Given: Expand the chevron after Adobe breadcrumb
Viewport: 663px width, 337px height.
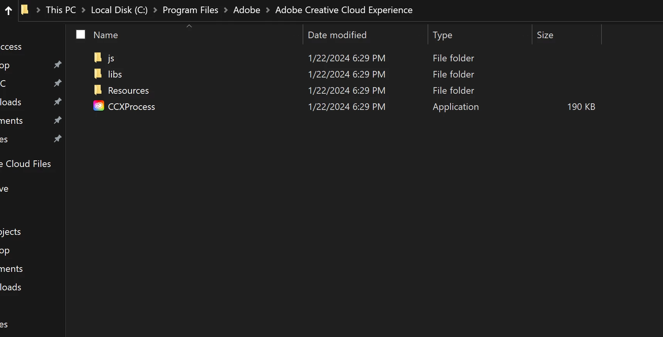Looking at the screenshot, I should 268,10.
